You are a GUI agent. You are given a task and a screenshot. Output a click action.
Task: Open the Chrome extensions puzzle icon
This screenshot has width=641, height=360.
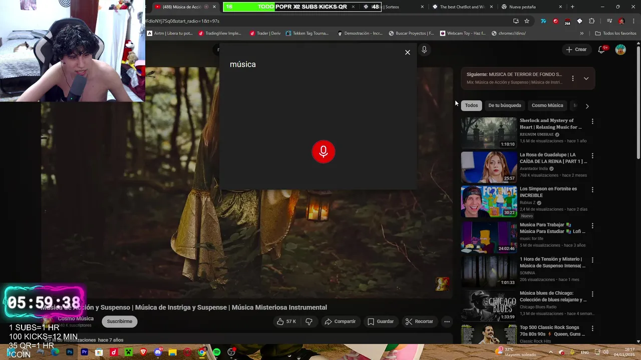(x=592, y=21)
